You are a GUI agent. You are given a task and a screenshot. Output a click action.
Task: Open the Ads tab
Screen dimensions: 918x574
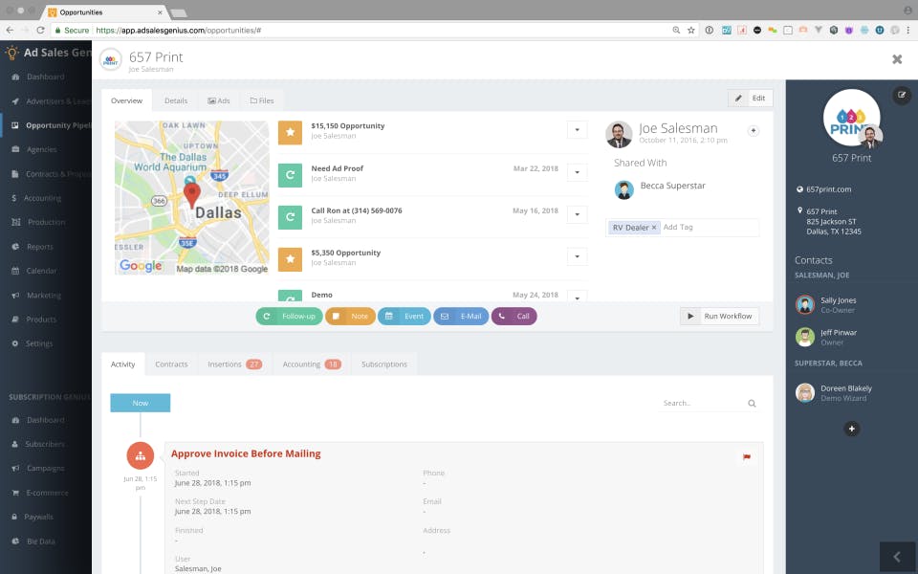[219, 100]
